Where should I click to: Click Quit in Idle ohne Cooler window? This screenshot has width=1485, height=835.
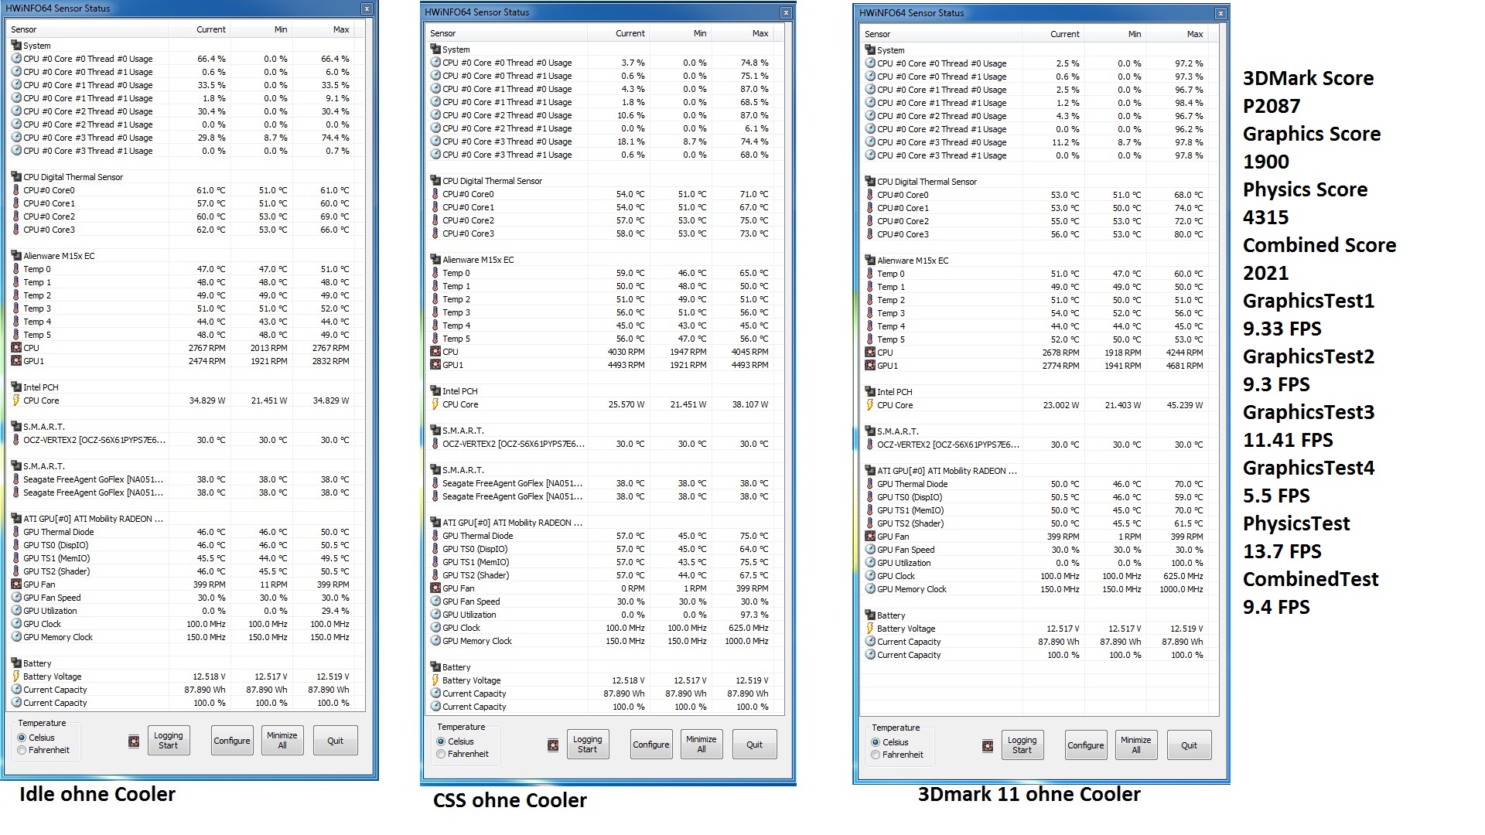tap(335, 741)
